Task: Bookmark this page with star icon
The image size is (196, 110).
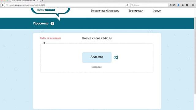Action: pyautogui.click(x=171, y=5)
